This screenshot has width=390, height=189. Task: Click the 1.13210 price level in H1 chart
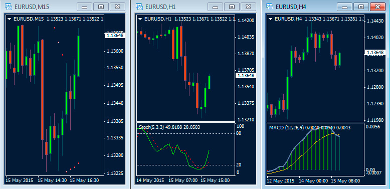coord(246,120)
